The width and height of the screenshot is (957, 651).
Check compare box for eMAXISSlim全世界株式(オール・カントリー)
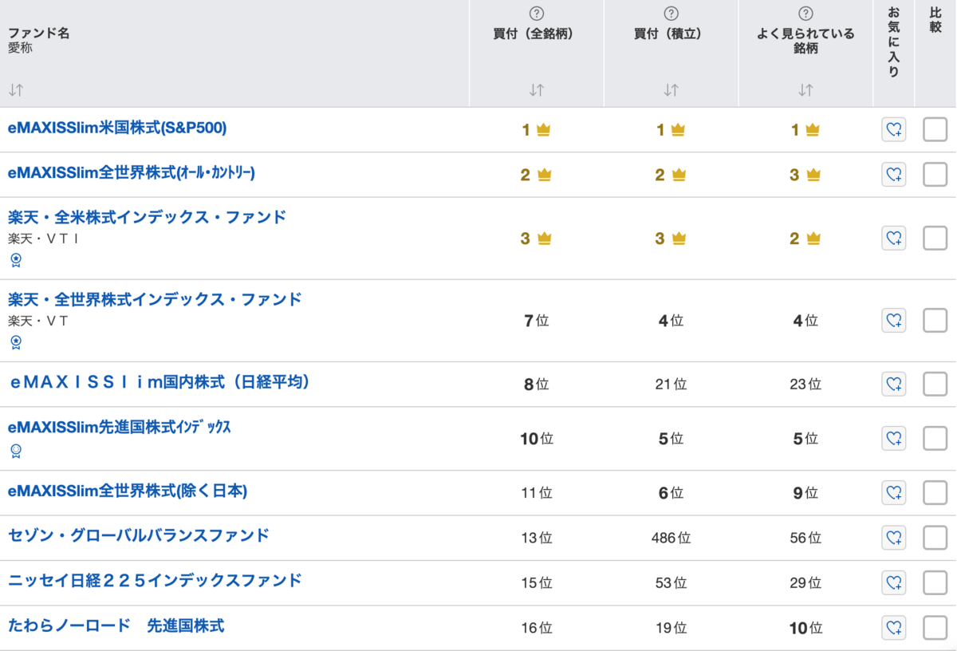click(935, 175)
